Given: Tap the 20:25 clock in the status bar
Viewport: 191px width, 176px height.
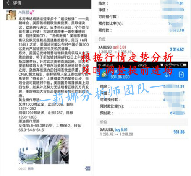Looking at the screenshot, I should [142, 65].
